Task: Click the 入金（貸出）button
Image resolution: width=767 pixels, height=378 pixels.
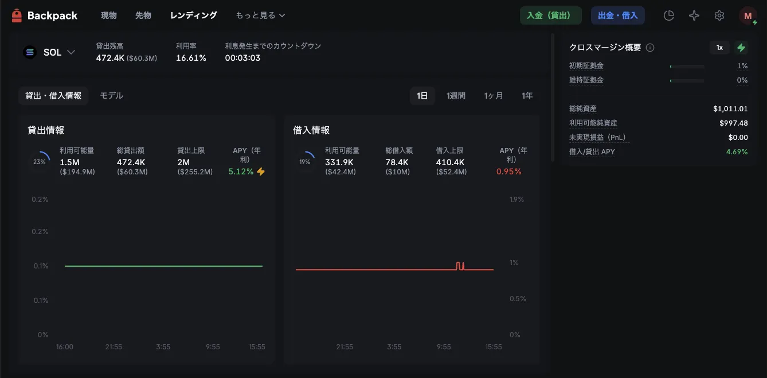Action: [x=550, y=15]
